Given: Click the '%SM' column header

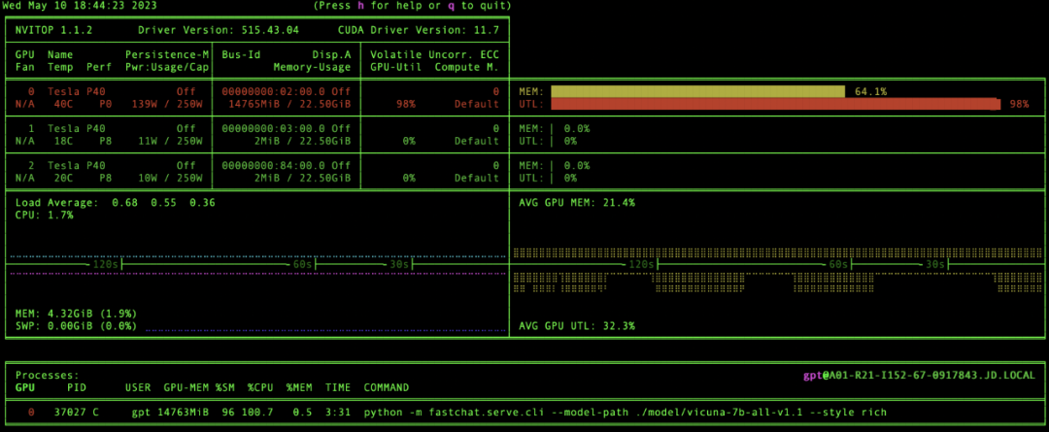Looking at the screenshot, I should click(224, 388).
